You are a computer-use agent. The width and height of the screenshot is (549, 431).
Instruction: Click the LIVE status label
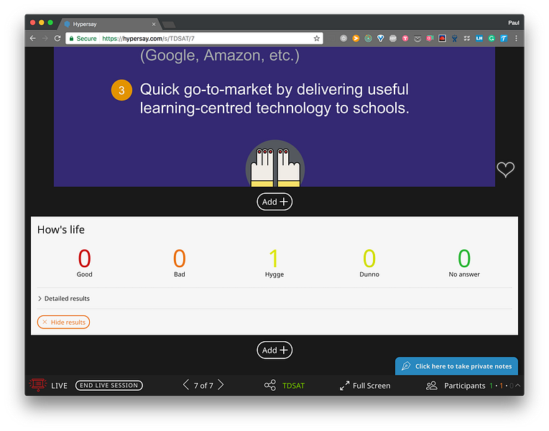point(59,386)
